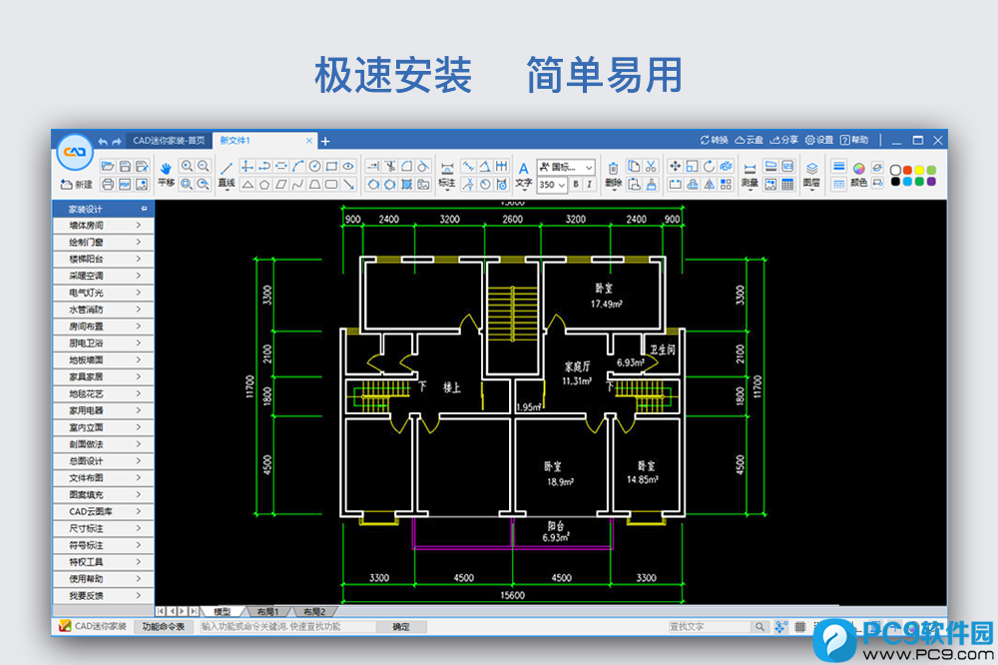The height and width of the screenshot is (665, 998).
Task: Click the cut scissors icon
Action: pos(651,166)
